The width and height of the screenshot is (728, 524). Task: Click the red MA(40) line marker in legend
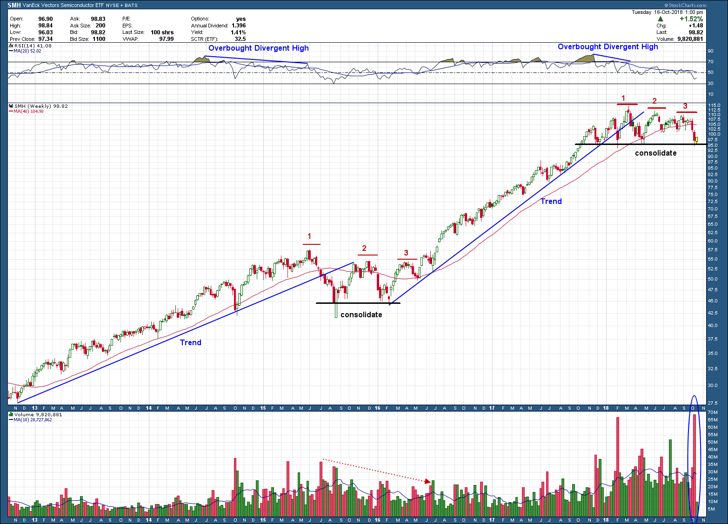tap(11, 111)
